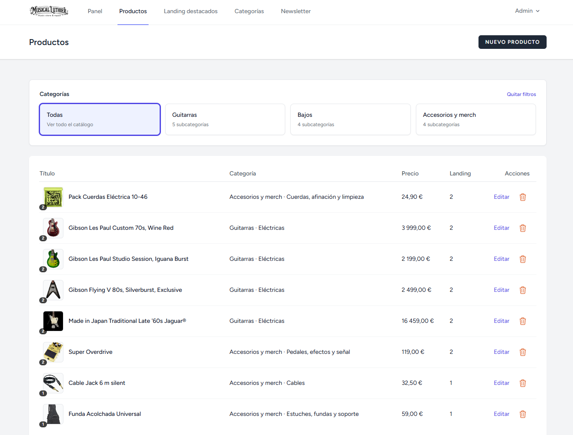Remove Gibson Les Paul Studio Session with trash icon

coord(523,259)
